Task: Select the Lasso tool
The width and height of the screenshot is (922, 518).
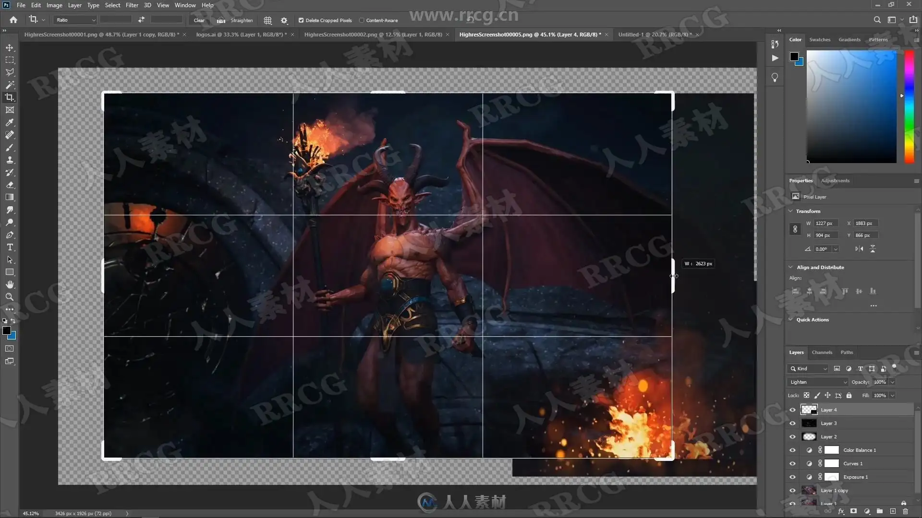Action: click(10, 72)
